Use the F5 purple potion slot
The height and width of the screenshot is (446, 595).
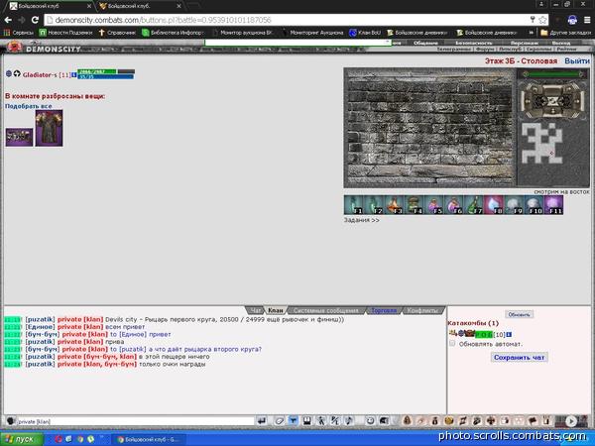tap(433, 205)
